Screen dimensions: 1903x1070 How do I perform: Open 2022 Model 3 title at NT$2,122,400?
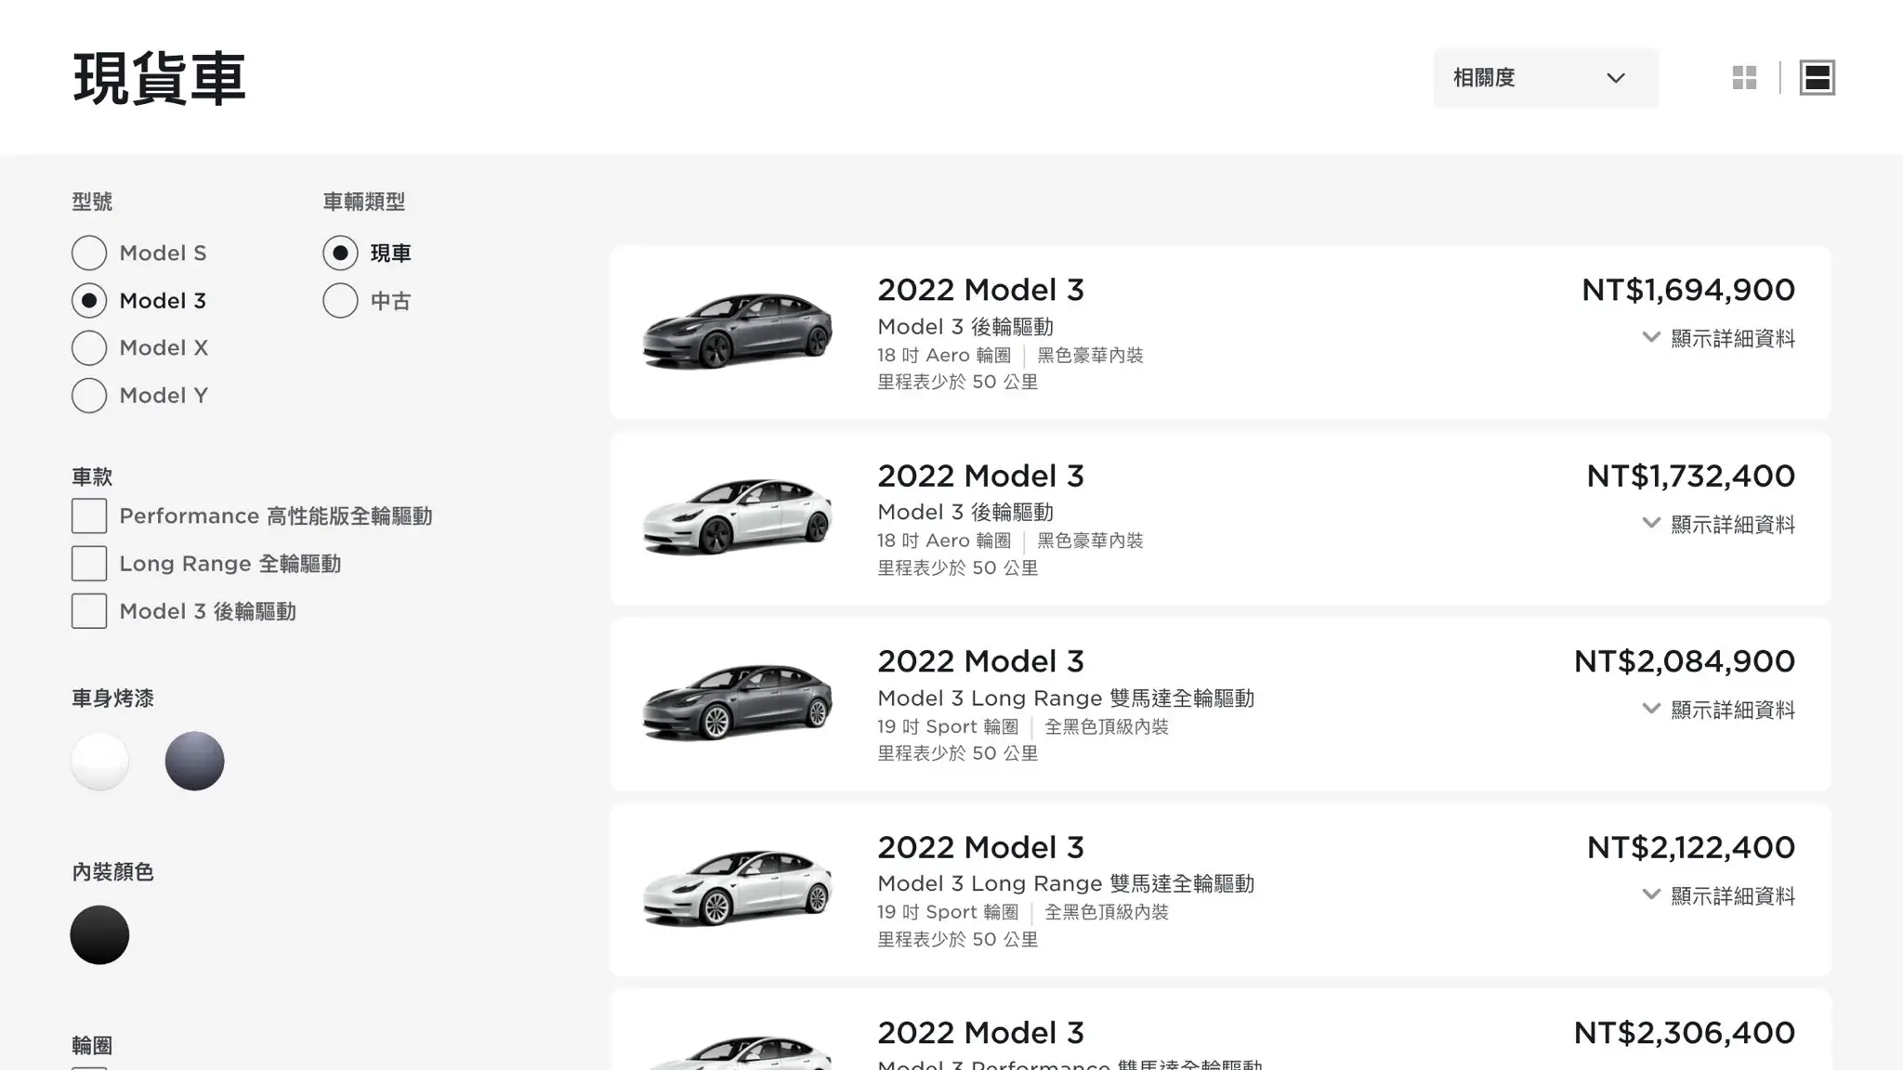(x=981, y=847)
